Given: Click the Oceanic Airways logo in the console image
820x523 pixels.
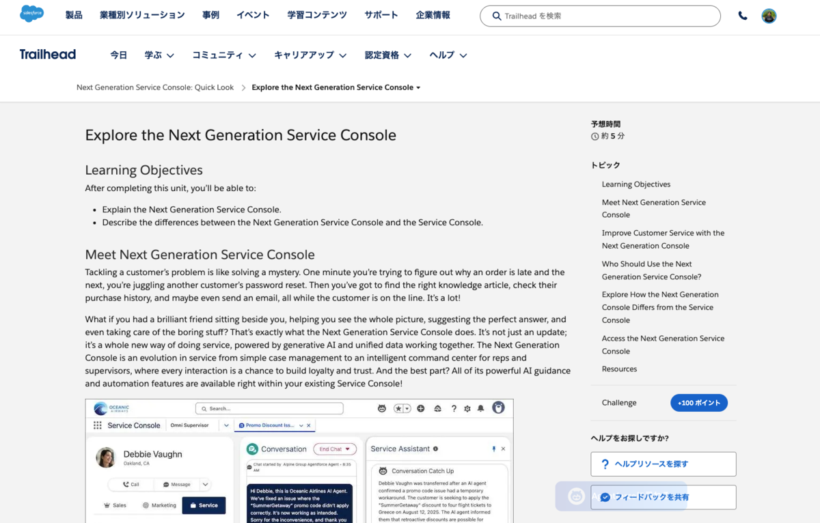Looking at the screenshot, I should point(111,408).
